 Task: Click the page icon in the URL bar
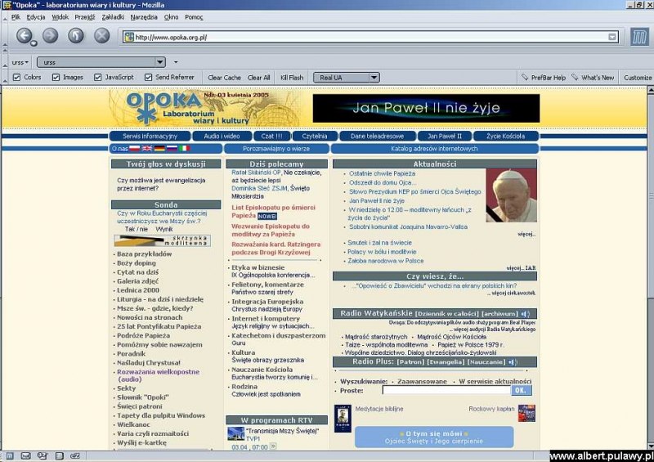click(129, 37)
